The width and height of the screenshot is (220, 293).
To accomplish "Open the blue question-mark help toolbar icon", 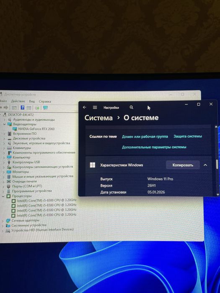I will tap(23, 108).
